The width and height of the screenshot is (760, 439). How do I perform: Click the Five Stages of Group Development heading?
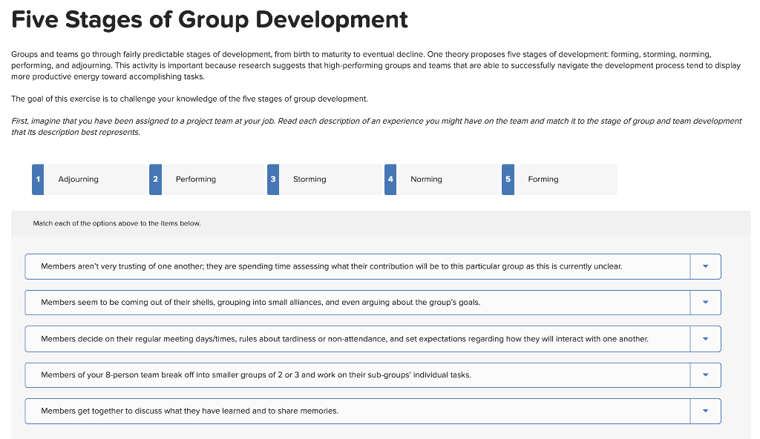pyautogui.click(x=209, y=19)
